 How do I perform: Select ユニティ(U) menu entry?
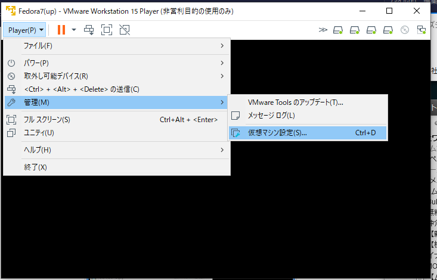point(117,133)
